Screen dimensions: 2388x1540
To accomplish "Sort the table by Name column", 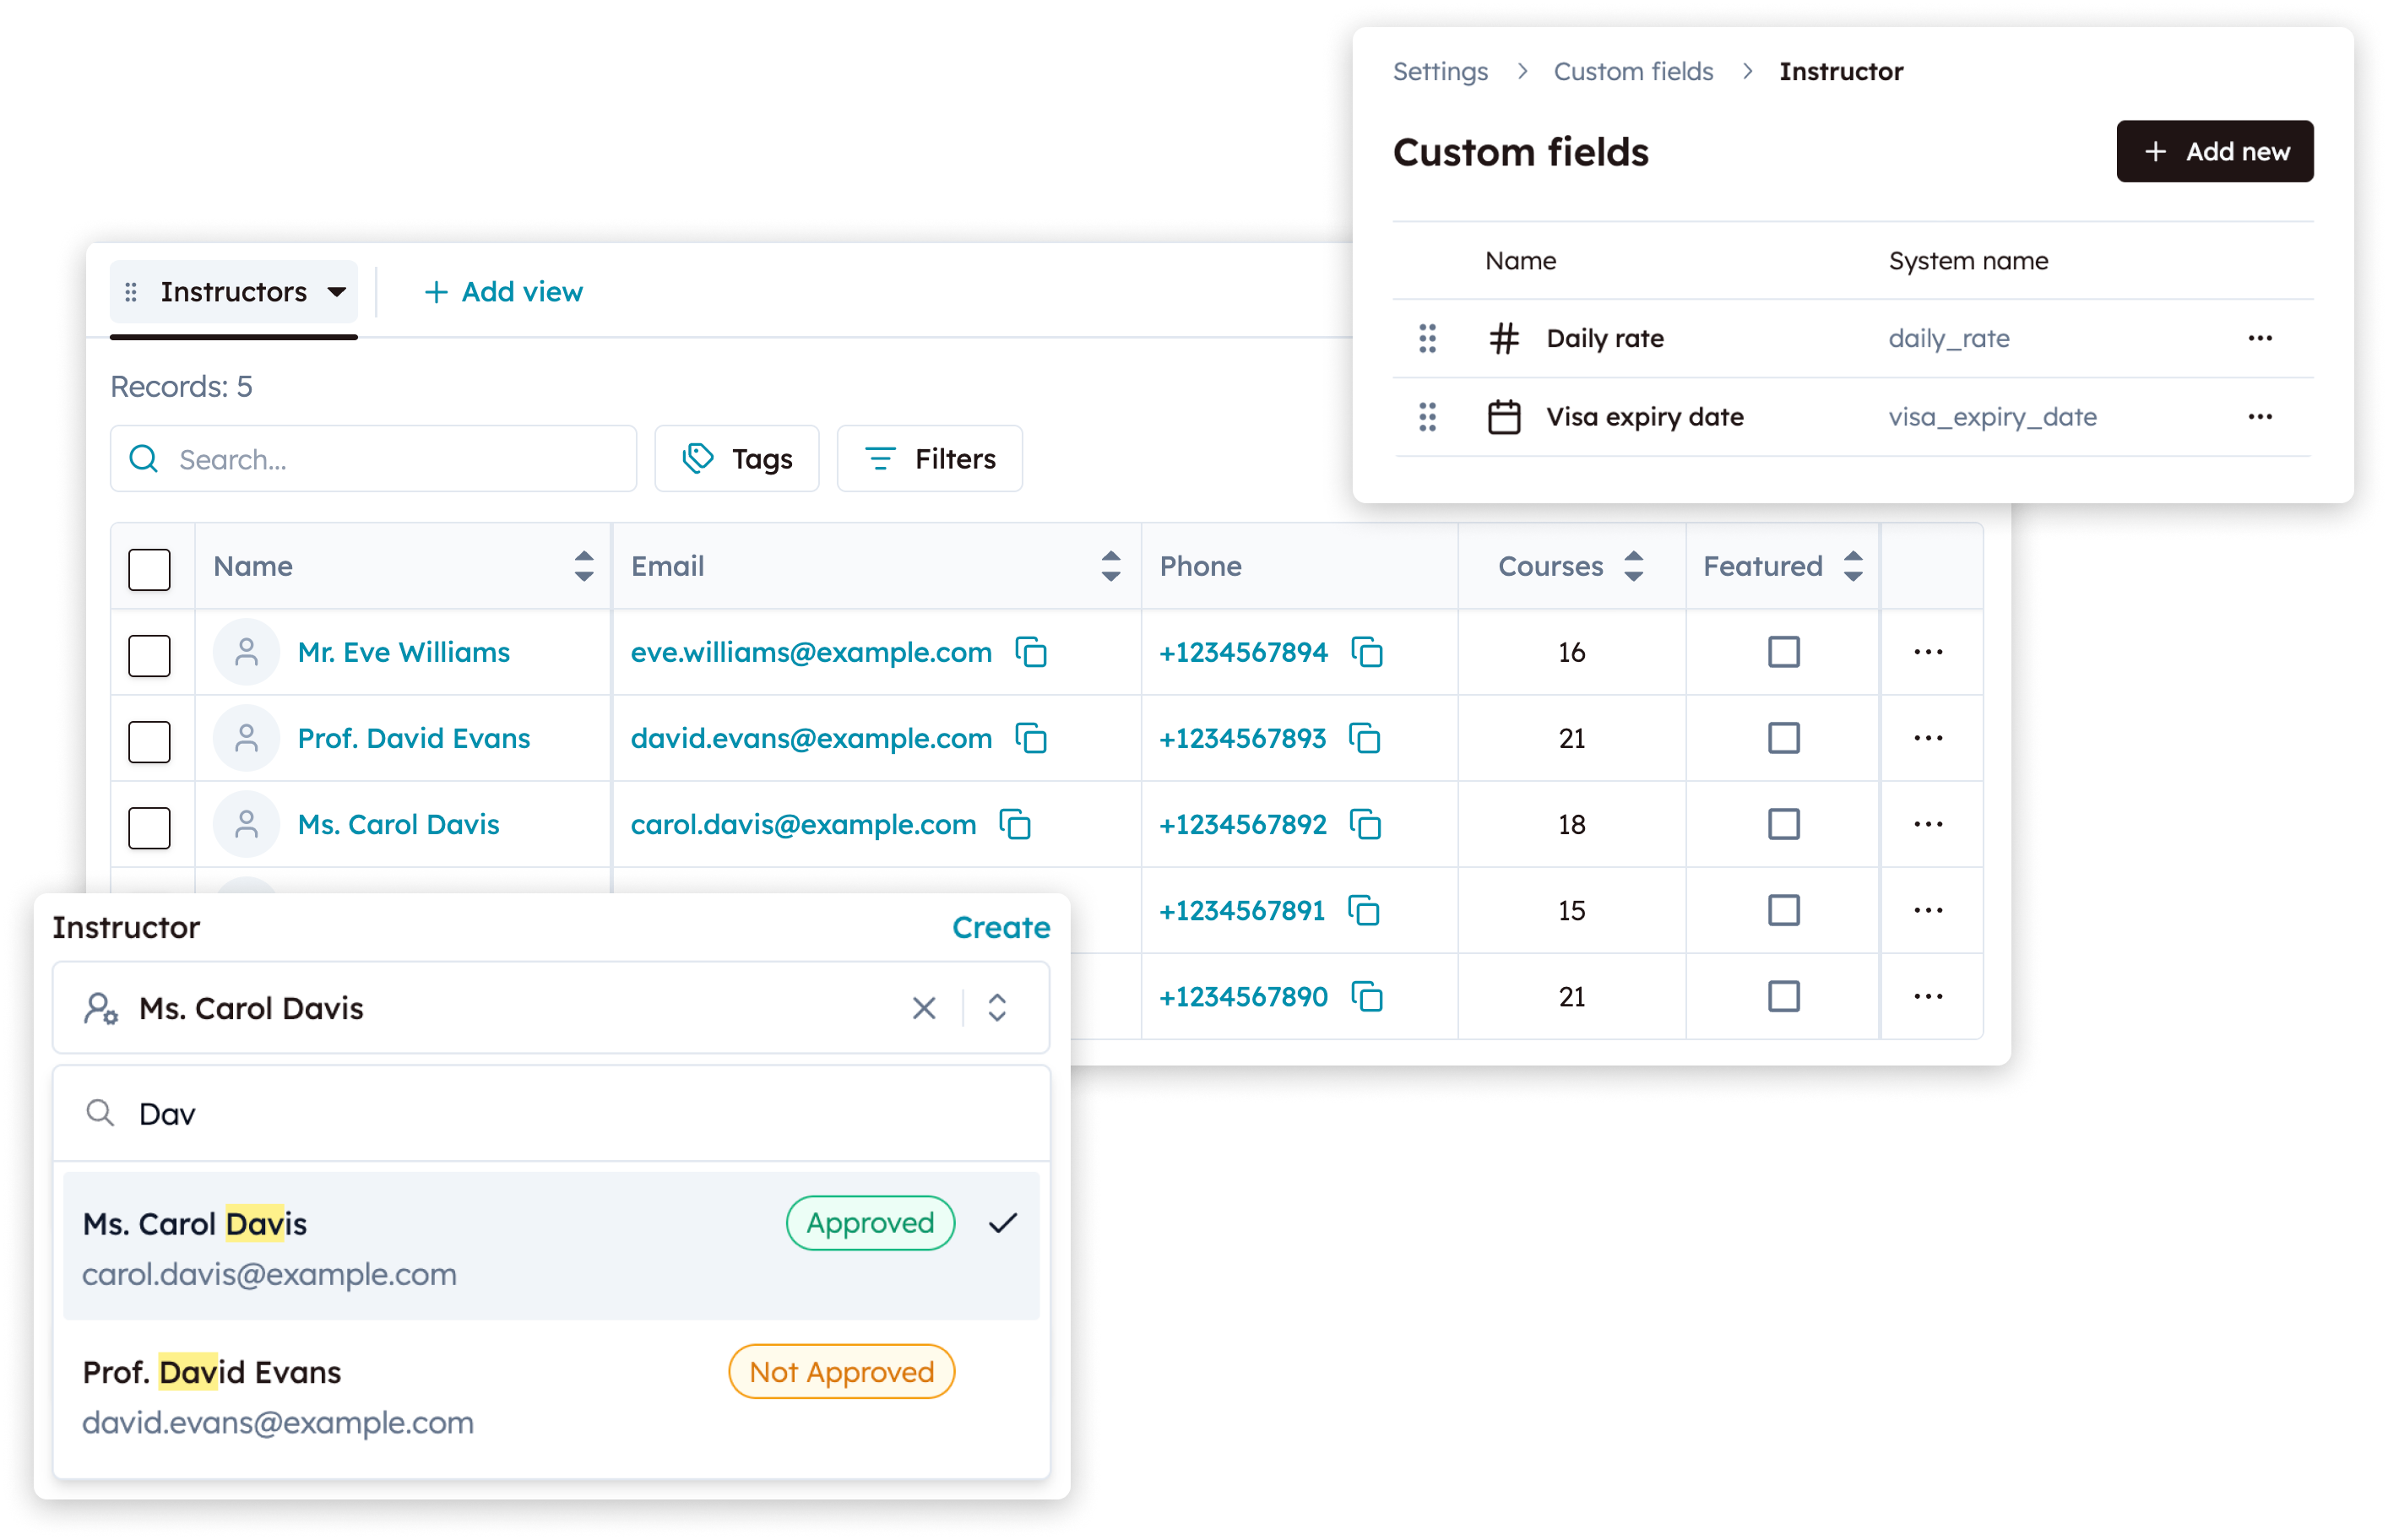I will click(x=585, y=566).
